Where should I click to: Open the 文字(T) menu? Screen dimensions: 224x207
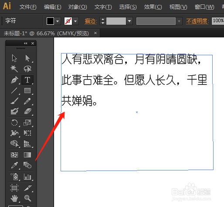(103, 7)
